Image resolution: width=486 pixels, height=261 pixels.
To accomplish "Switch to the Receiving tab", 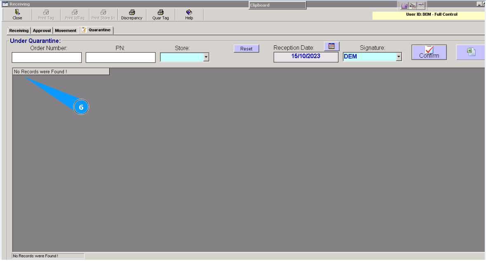I will 18,30.
